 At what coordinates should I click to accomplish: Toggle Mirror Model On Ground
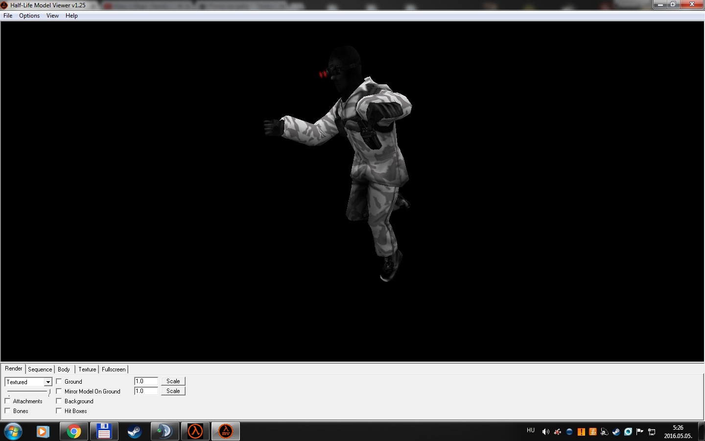point(59,391)
